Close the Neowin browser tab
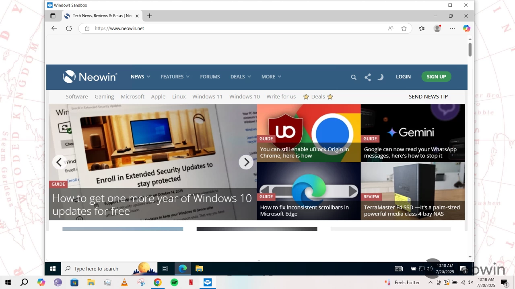Screen dimensions: 515x289 [137, 16]
